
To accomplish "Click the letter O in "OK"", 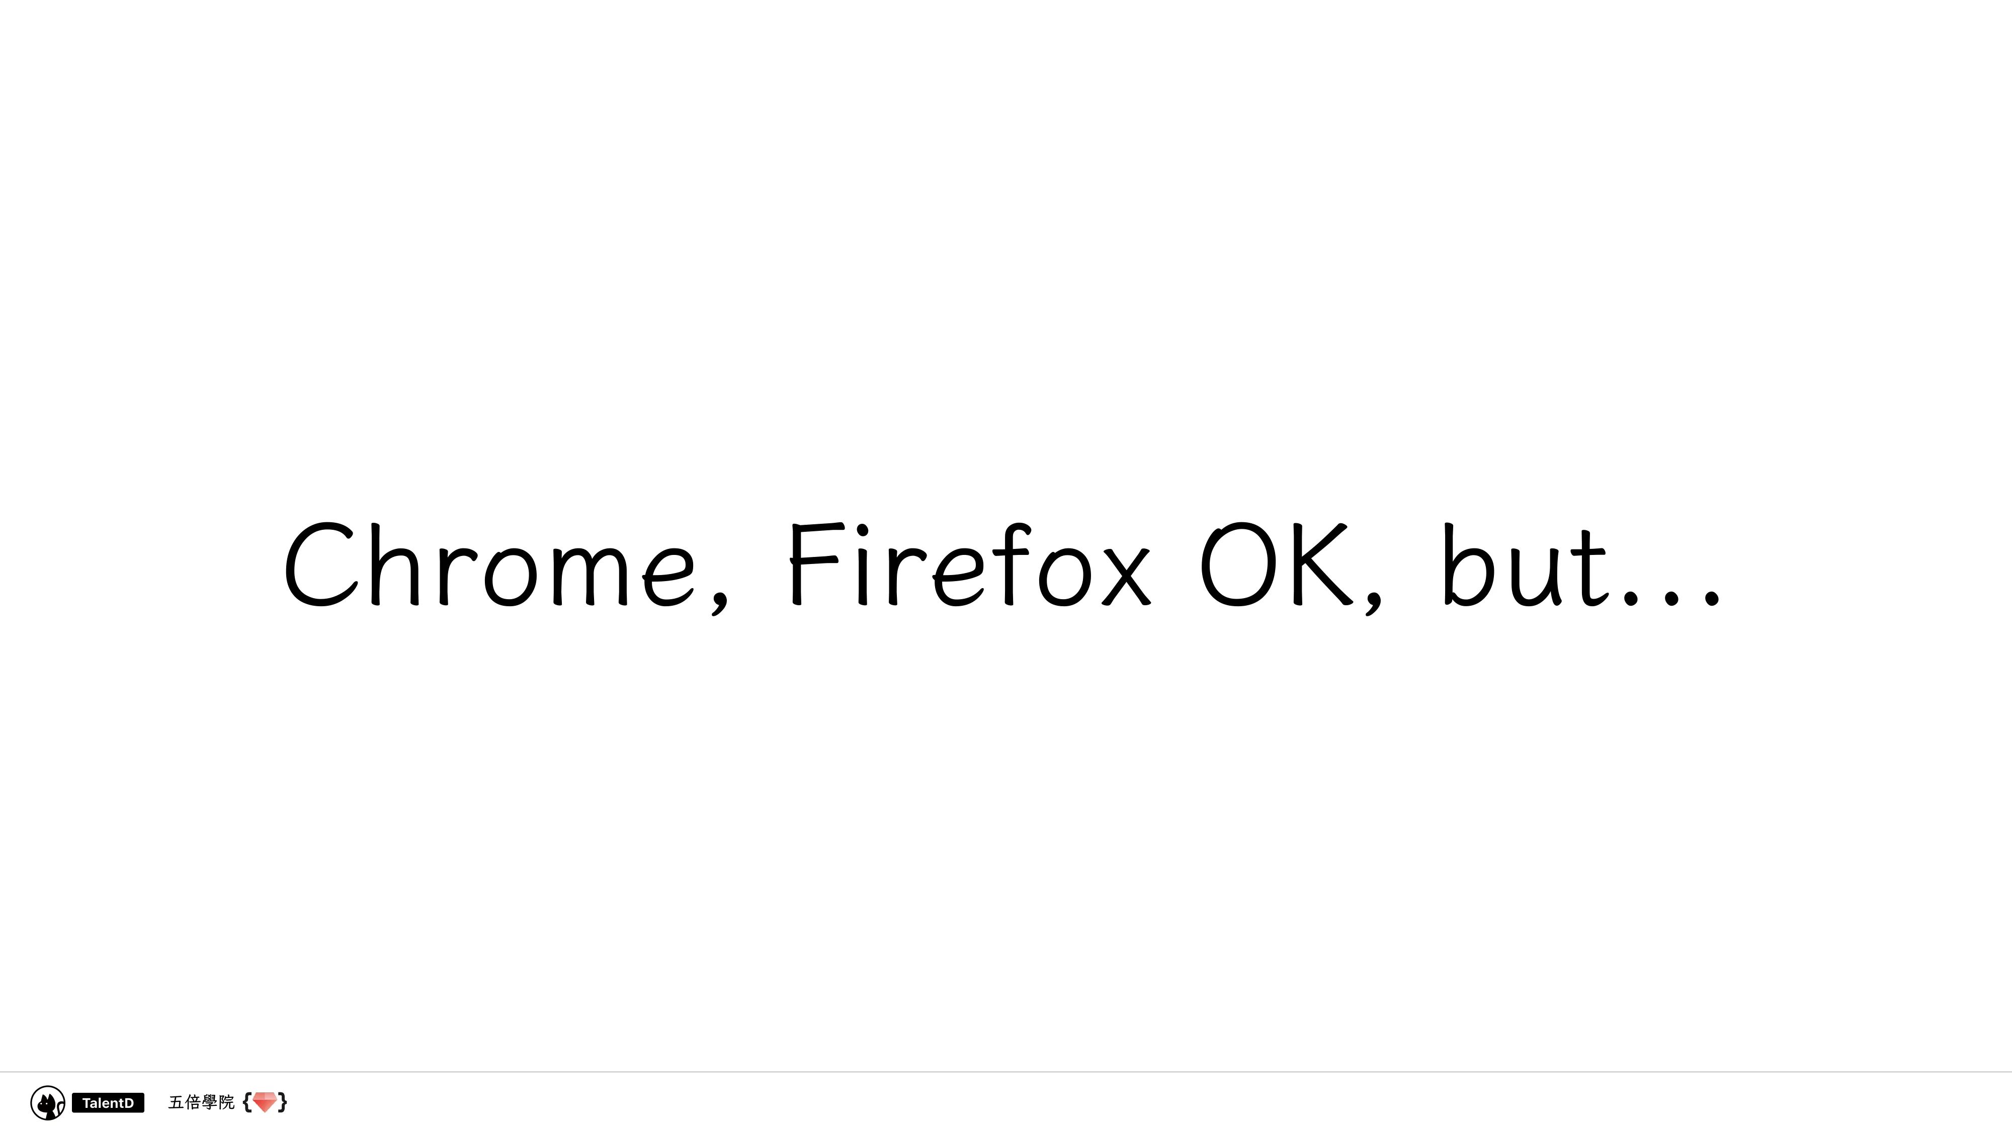I will (x=1238, y=564).
